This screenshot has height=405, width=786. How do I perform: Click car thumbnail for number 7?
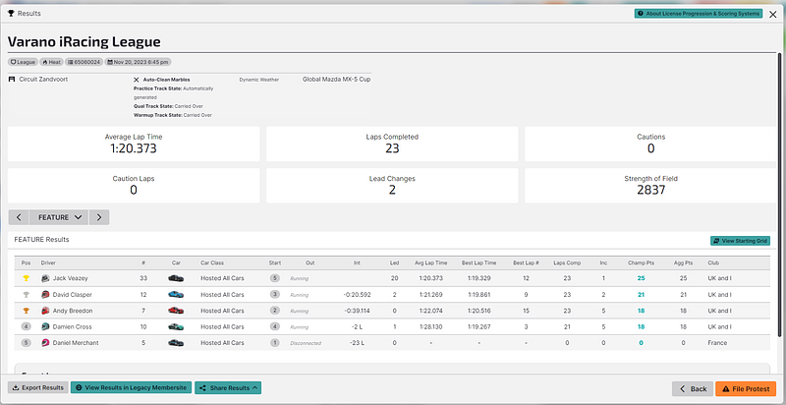(176, 311)
